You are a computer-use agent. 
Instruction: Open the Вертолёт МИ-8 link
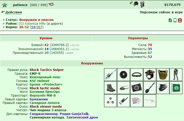(x=43, y=96)
